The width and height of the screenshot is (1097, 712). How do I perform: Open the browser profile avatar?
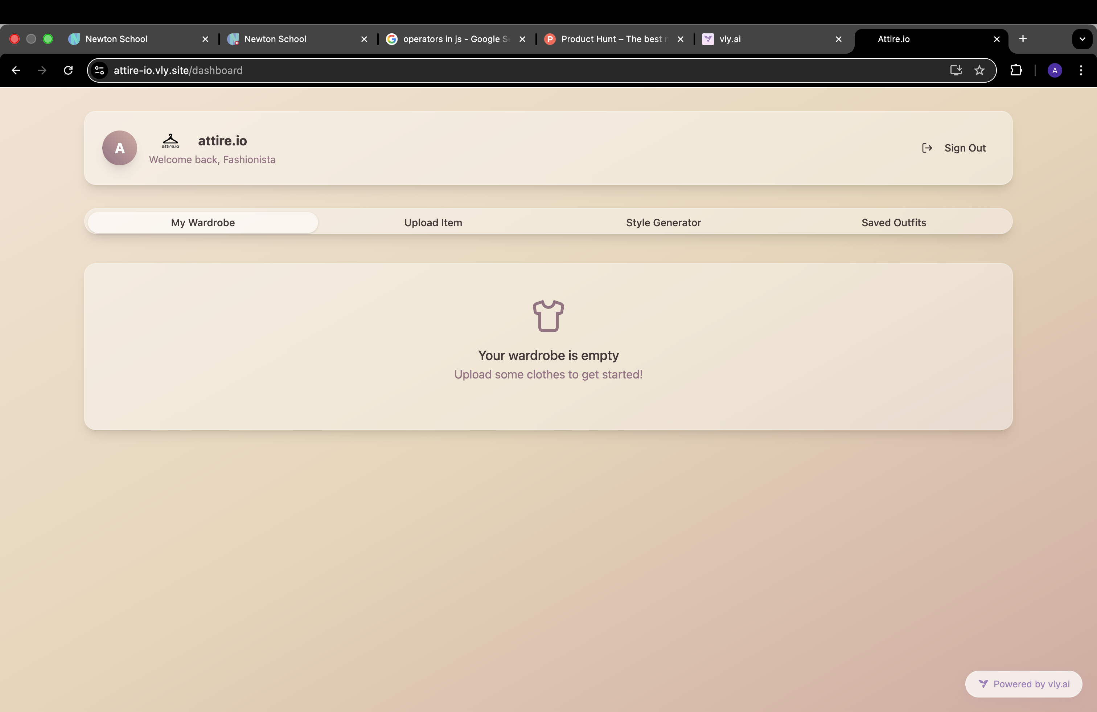tap(1055, 70)
